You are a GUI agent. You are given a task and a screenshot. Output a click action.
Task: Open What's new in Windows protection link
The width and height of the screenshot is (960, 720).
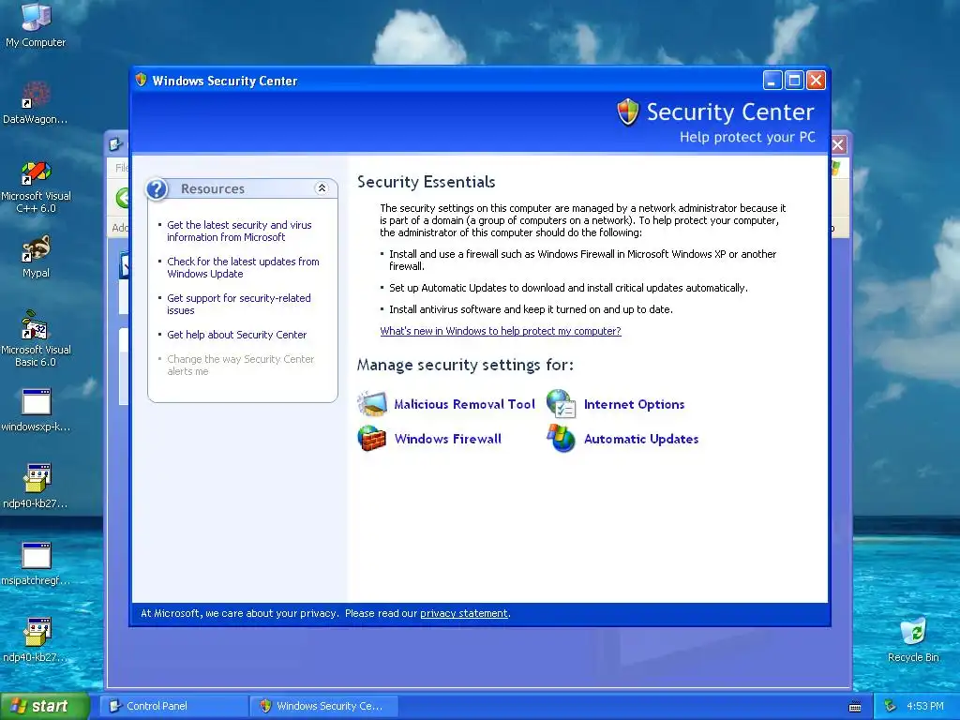pos(501,331)
